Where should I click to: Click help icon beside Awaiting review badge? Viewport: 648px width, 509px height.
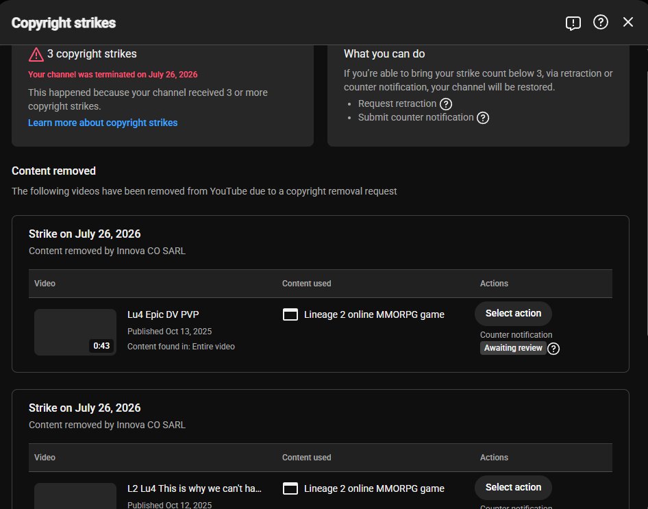(x=553, y=349)
